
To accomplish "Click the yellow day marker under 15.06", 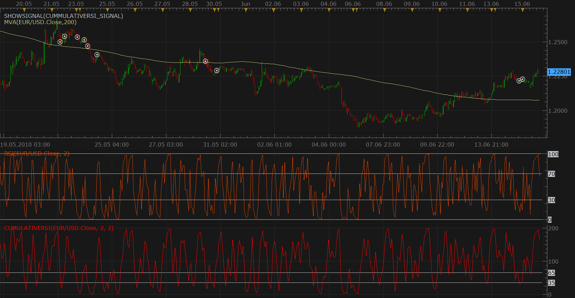I will coord(523,10).
